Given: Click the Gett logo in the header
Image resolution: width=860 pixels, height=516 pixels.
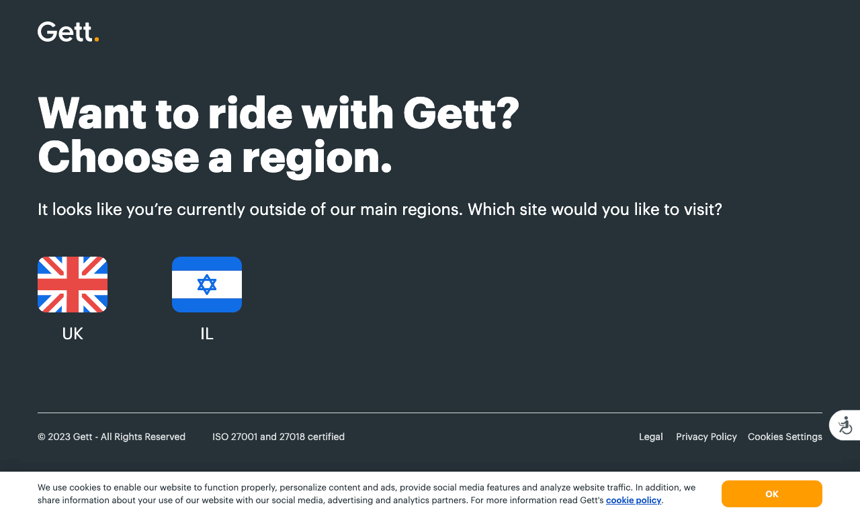Looking at the screenshot, I should [x=68, y=32].
